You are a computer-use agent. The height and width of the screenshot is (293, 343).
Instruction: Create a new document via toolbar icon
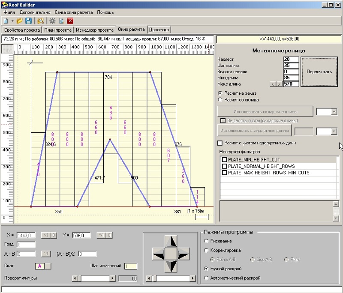[x=6, y=21]
